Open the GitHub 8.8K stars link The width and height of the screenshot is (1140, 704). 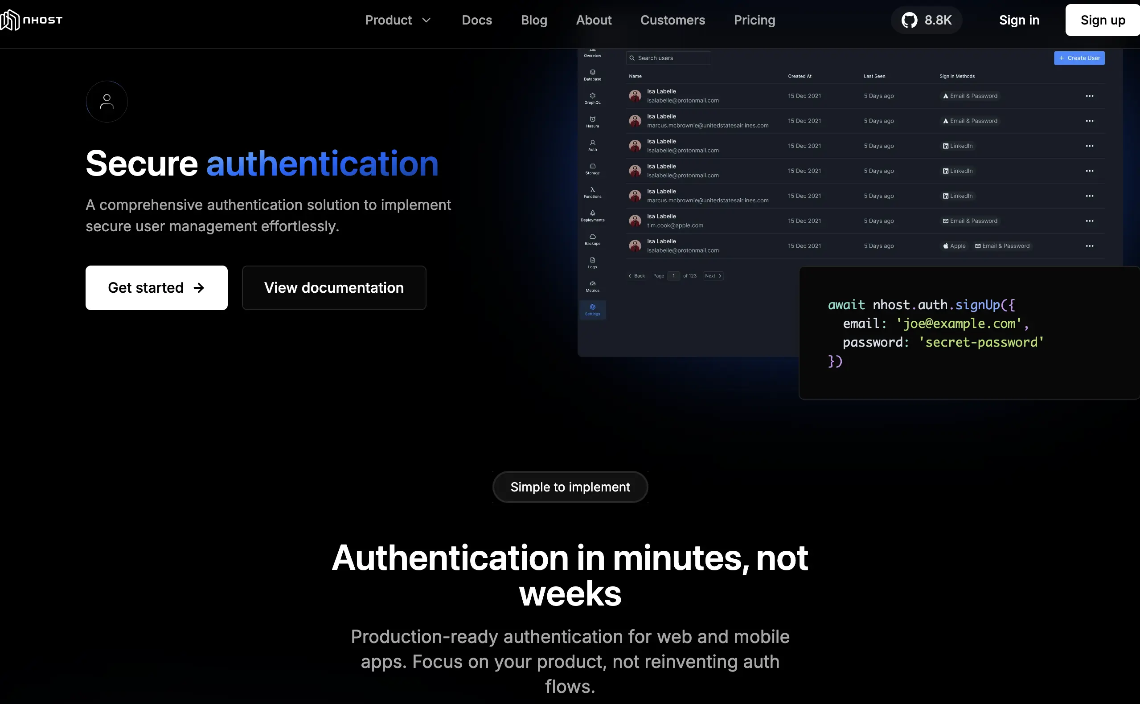pos(926,20)
